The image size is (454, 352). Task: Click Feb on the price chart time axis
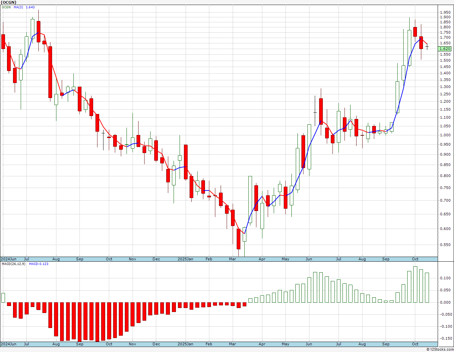coord(209,259)
